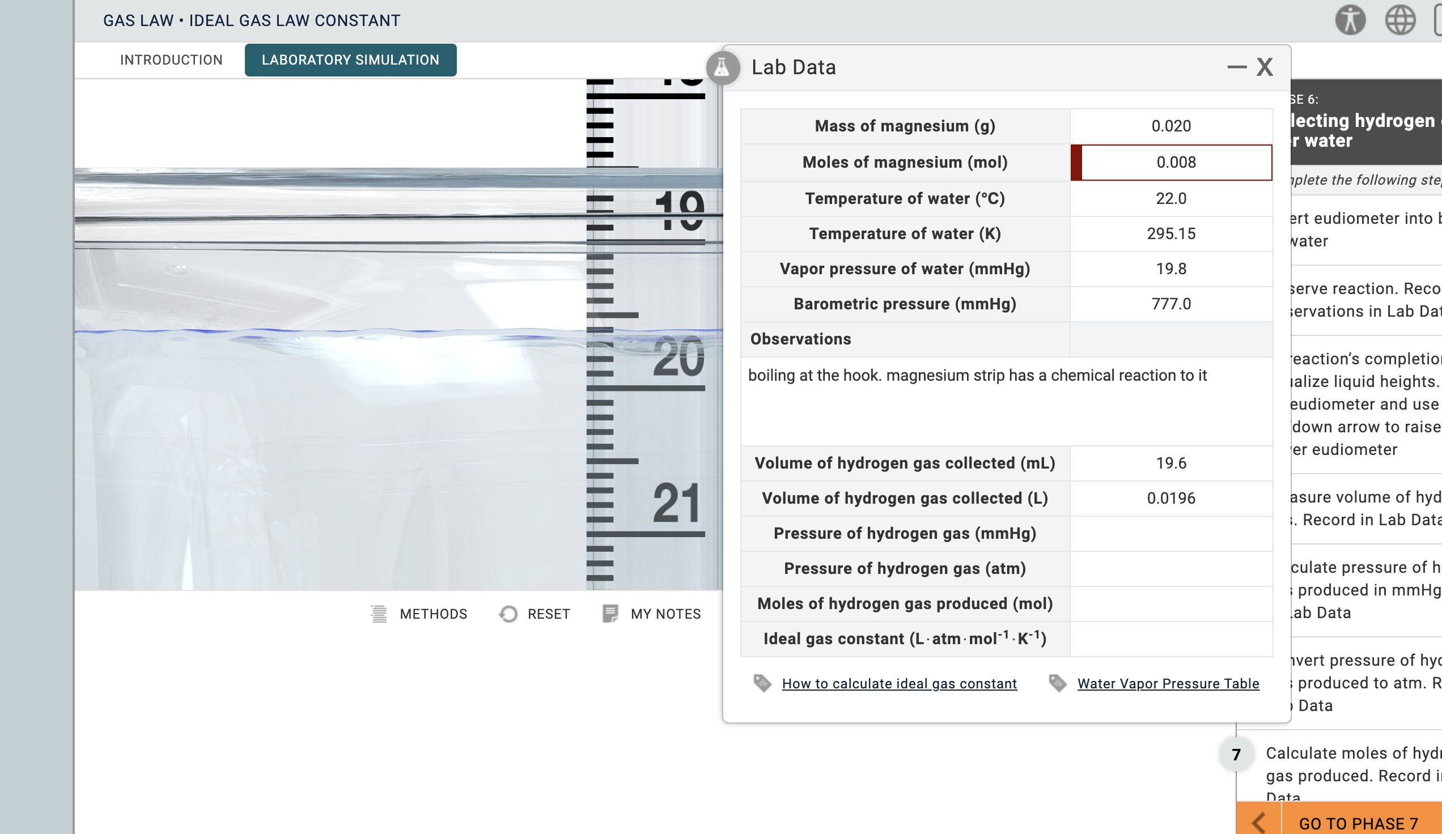Click the Pressure of hydrogen gas (mmHg) field

pyautogui.click(x=1170, y=534)
